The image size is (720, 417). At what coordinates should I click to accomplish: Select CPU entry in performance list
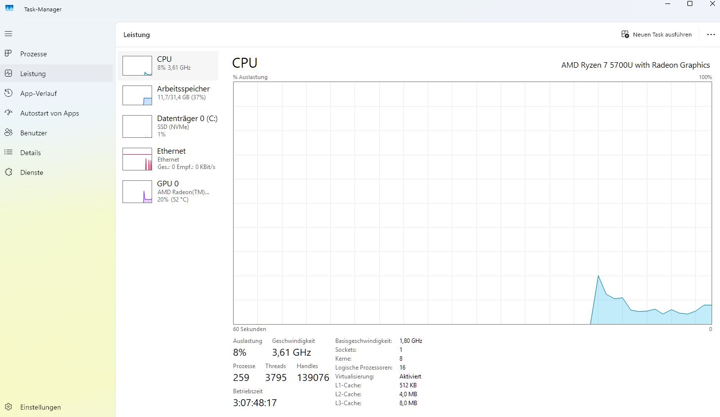(x=168, y=66)
